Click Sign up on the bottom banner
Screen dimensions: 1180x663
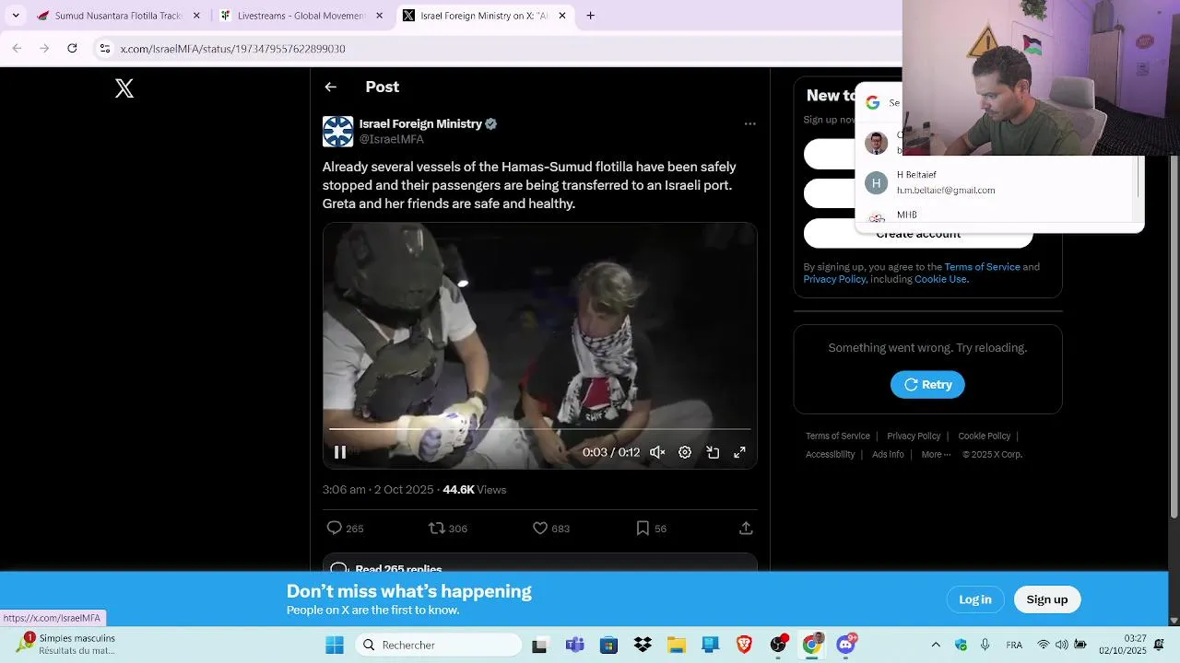click(x=1047, y=599)
